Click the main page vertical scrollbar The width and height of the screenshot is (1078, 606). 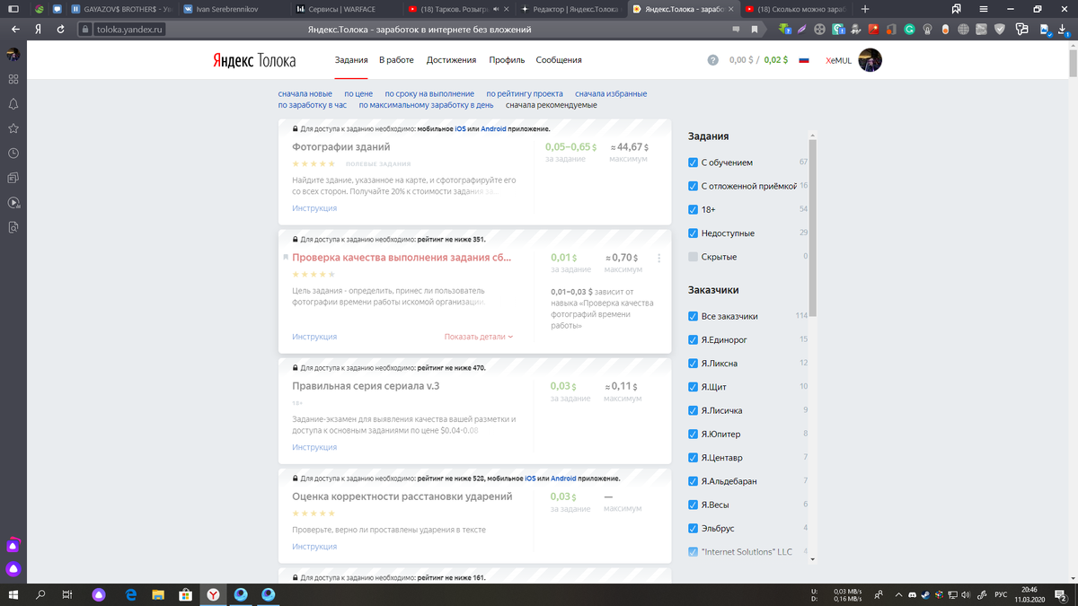pos(1073,63)
